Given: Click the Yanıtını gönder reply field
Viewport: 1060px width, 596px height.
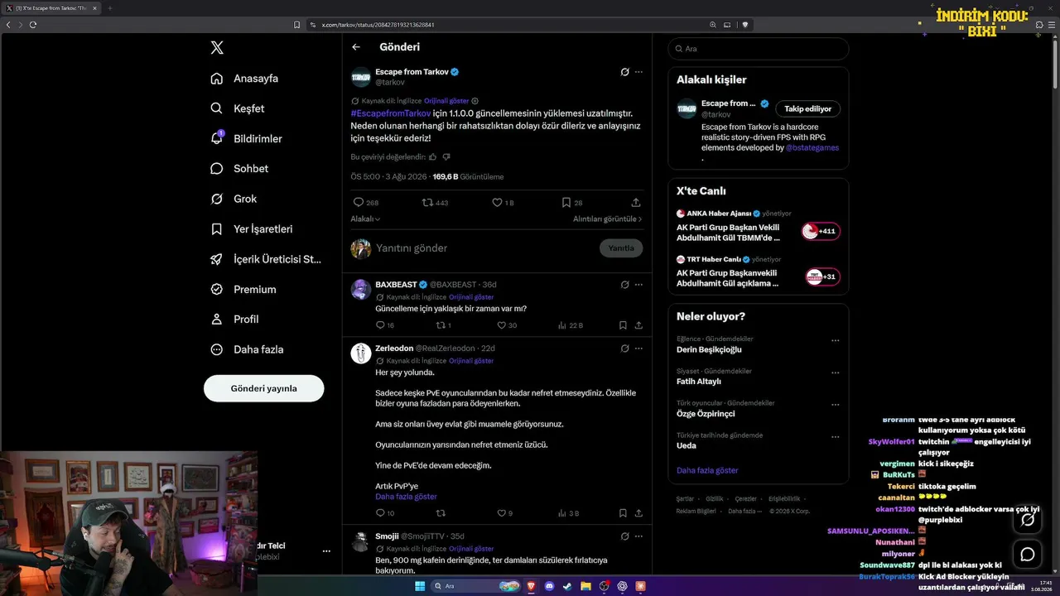Looking at the screenshot, I should (x=484, y=248).
